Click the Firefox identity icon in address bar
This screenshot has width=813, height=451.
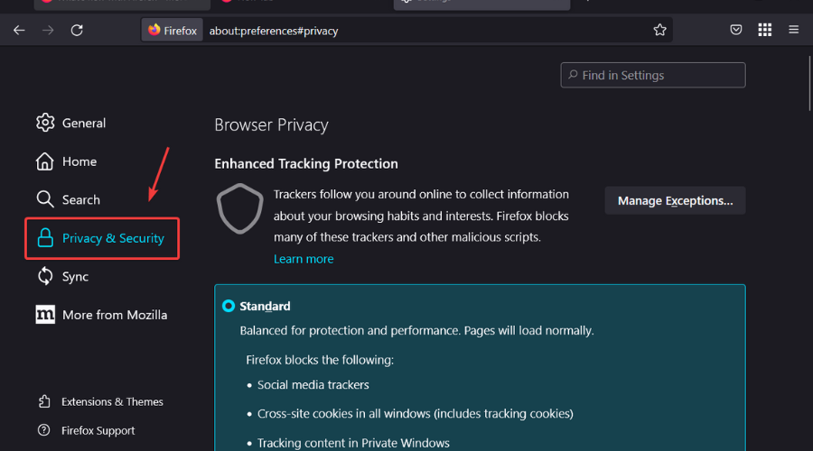172,30
